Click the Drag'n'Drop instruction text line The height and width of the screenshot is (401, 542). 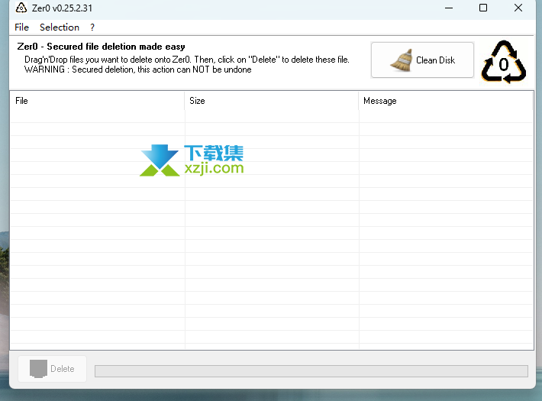(x=187, y=60)
